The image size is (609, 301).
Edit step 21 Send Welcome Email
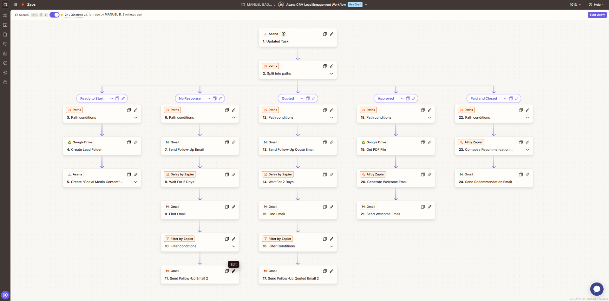(429, 207)
